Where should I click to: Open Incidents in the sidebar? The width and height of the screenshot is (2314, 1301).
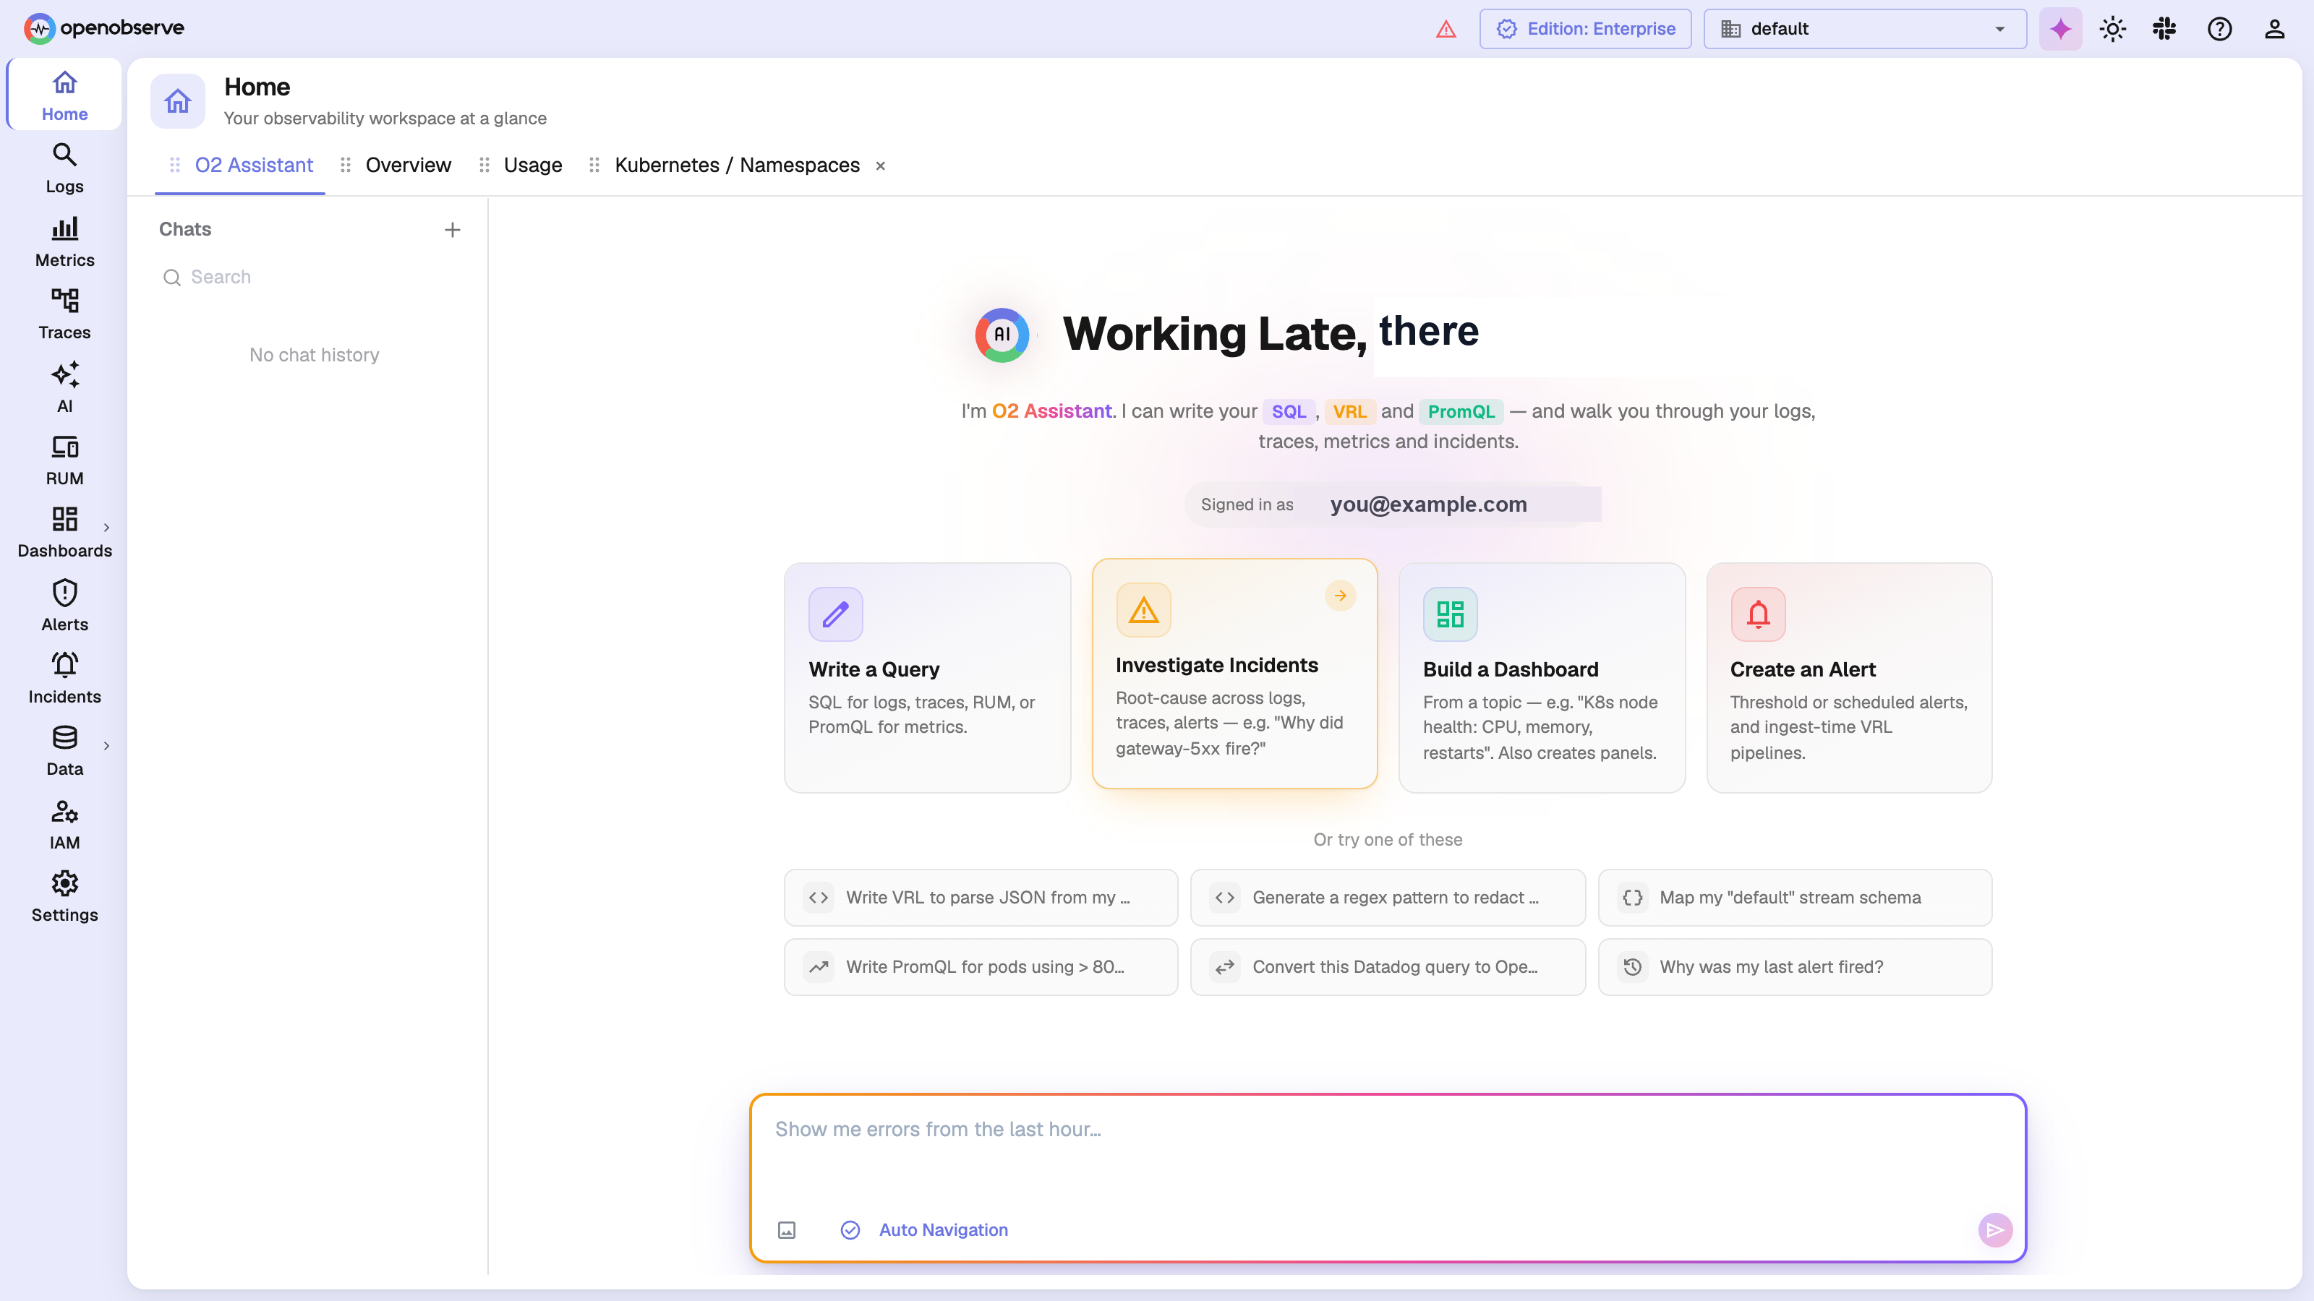[64, 678]
